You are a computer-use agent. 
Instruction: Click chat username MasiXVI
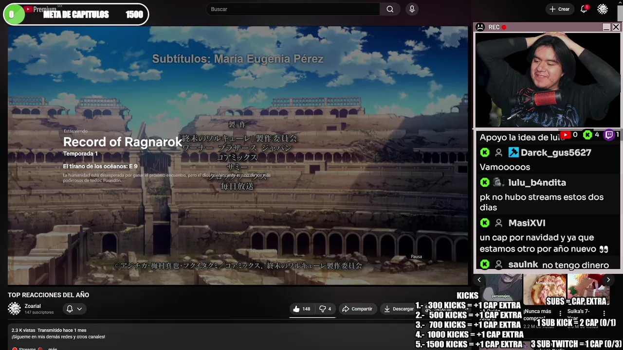527,223
